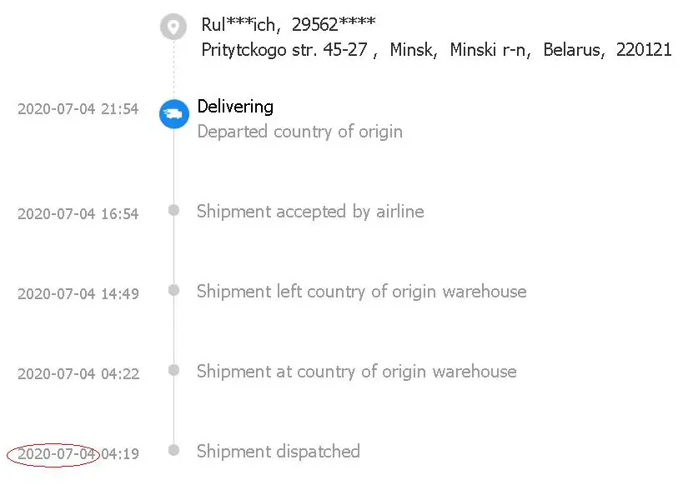This screenshot has width=688, height=485.
Task: Click 'Shipment at country of origin warehouse' text
Action: tap(356, 372)
